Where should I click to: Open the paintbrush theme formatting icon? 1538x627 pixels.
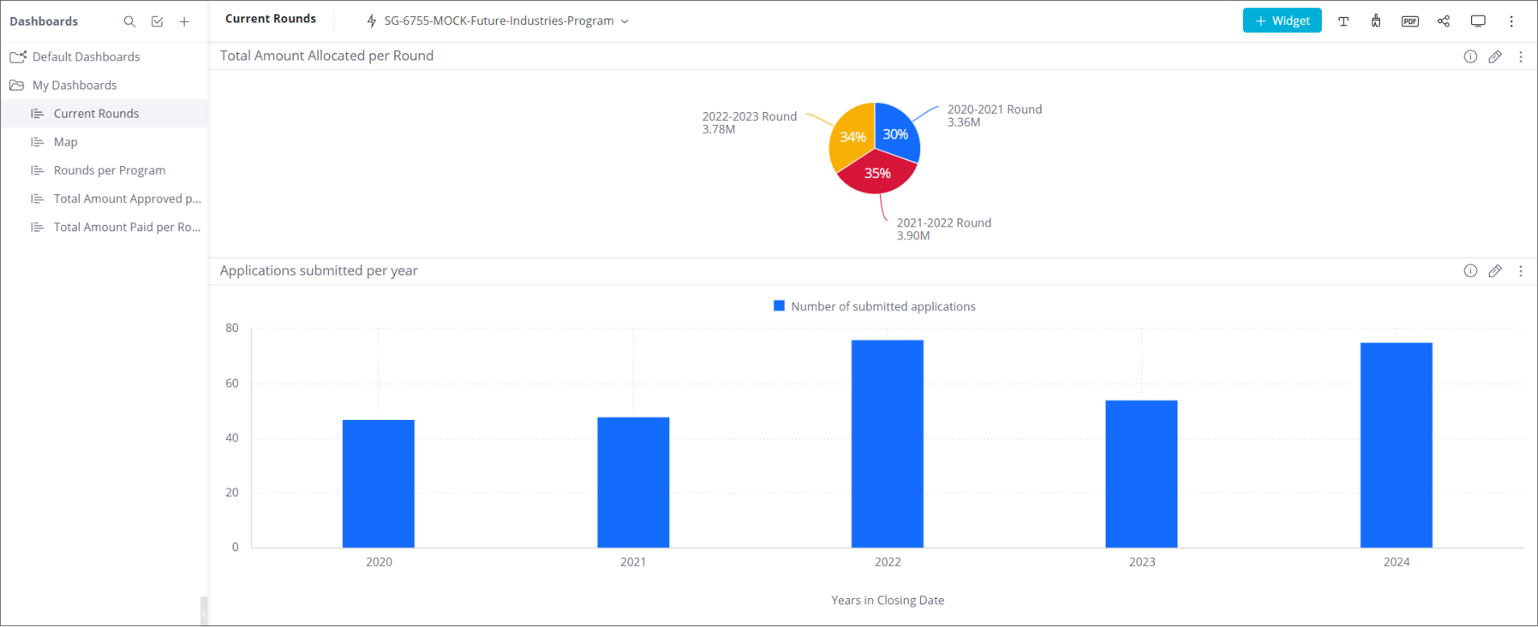pyautogui.click(x=1376, y=22)
